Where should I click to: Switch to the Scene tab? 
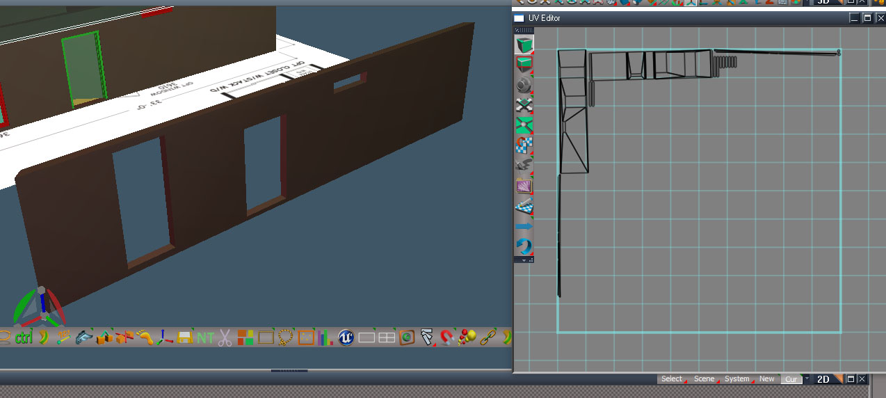click(x=704, y=379)
